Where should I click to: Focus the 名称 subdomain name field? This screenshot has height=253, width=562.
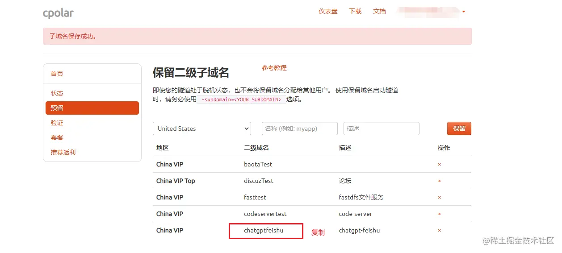[300, 129]
